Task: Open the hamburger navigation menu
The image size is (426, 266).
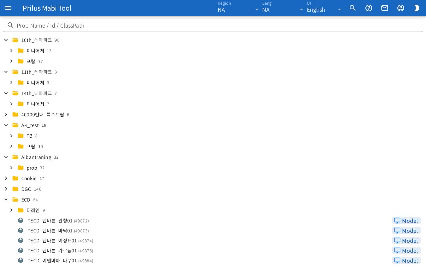Action: coord(8,8)
